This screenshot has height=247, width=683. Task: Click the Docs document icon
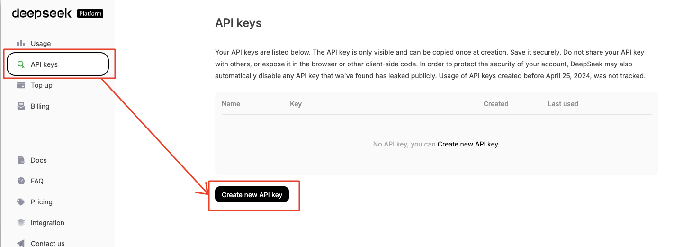21,160
